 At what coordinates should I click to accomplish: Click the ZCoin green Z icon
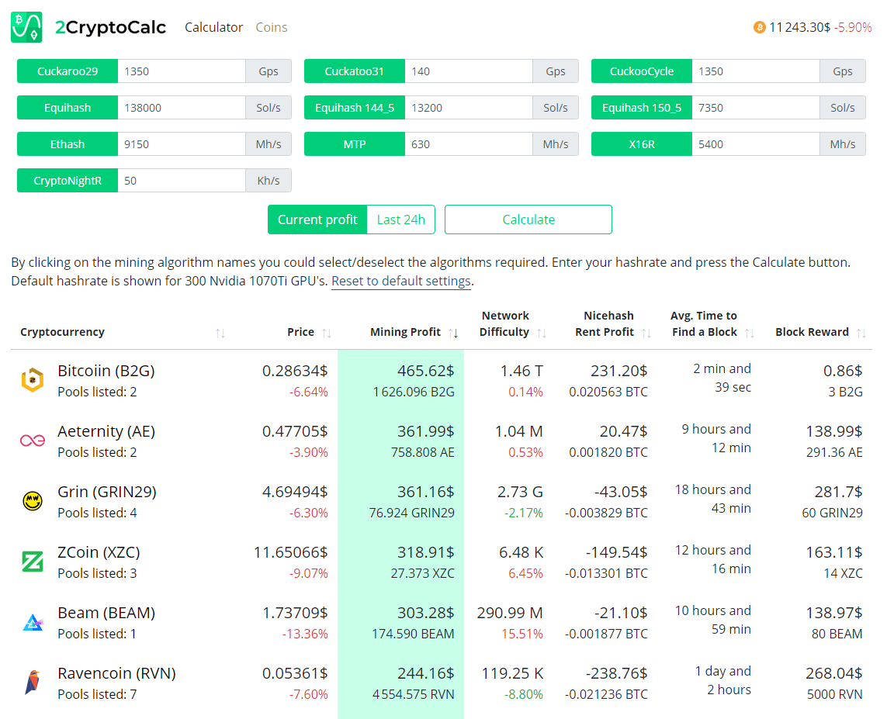(32, 562)
